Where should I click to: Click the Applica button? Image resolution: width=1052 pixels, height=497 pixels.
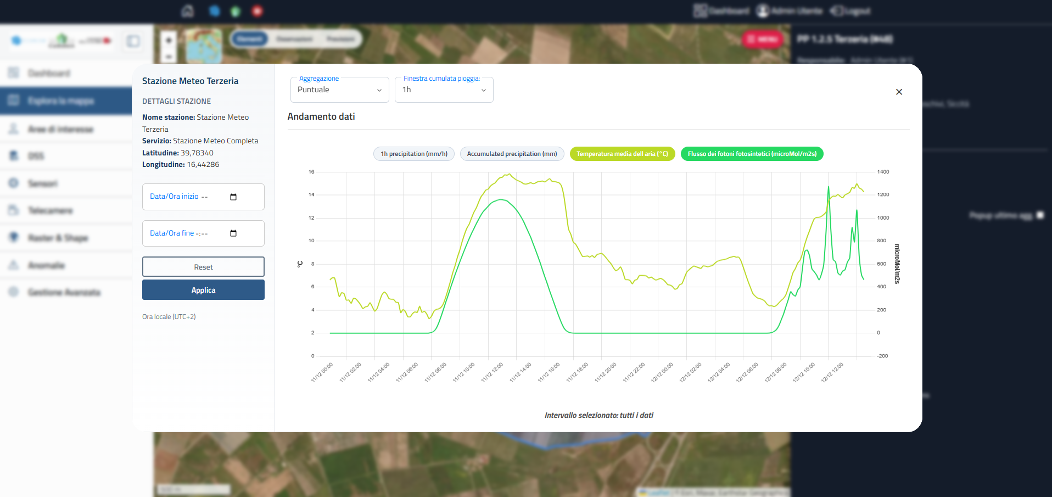click(203, 290)
